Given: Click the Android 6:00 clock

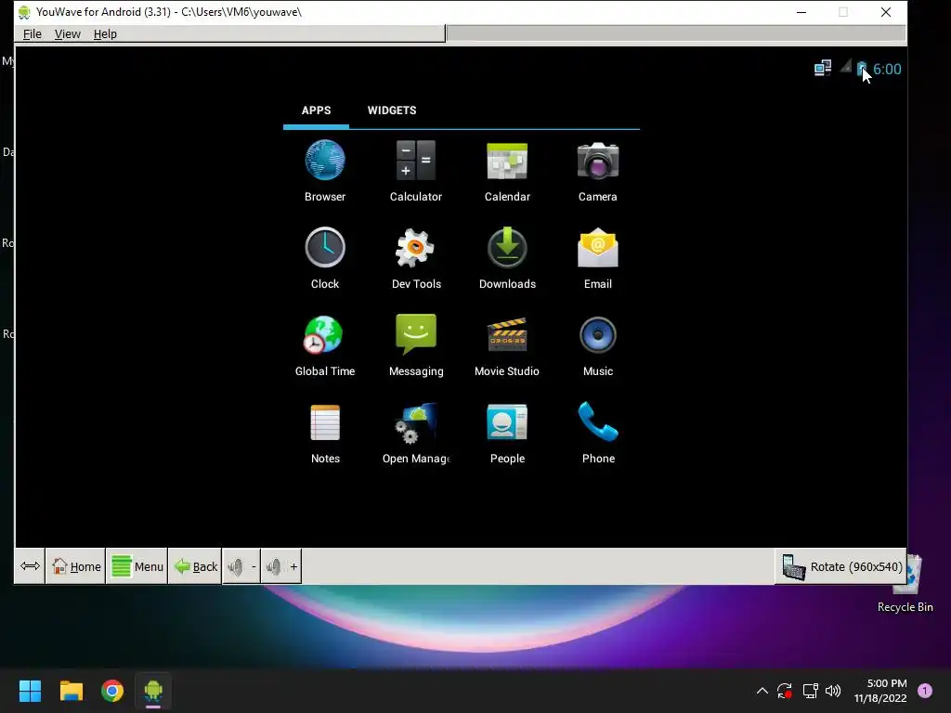Looking at the screenshot, I should 887,69.
